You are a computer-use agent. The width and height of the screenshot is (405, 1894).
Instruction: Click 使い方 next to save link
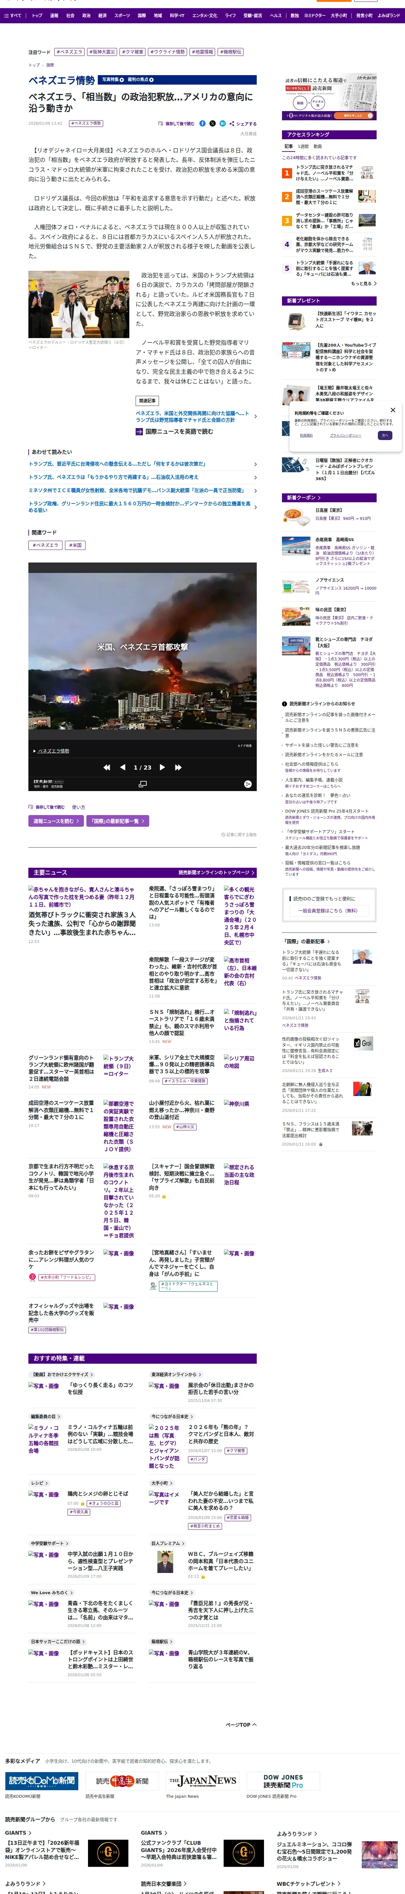pyautogui.click(x=79, y=807)
